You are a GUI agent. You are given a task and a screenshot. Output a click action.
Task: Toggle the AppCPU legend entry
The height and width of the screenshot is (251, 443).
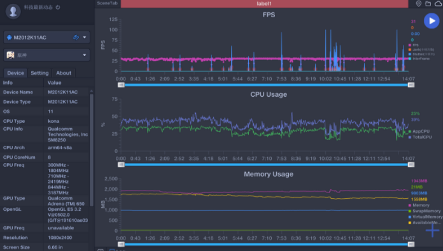coord(419,131)
